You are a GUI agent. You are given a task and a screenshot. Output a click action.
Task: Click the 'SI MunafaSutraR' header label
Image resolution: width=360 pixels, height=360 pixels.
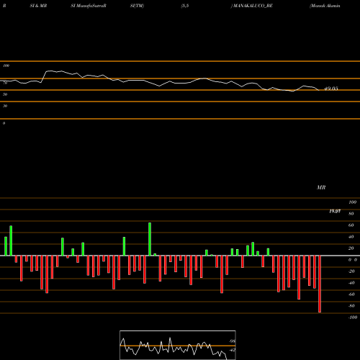coord(89,6)
